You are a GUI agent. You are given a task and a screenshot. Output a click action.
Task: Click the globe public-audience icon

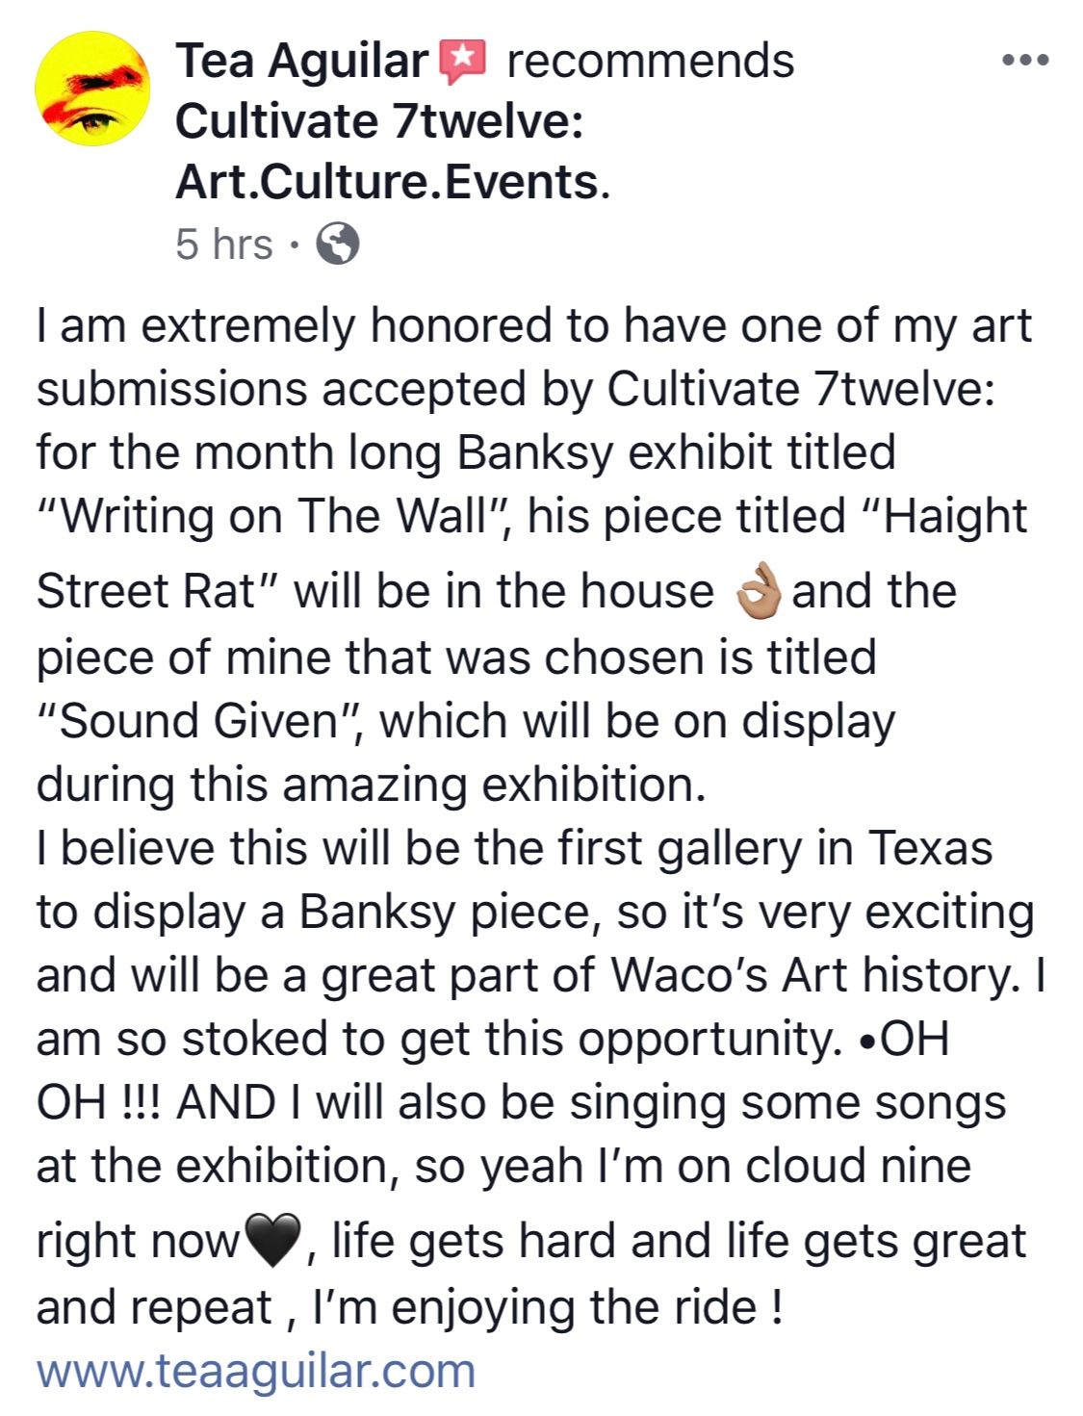pos(338,244)
